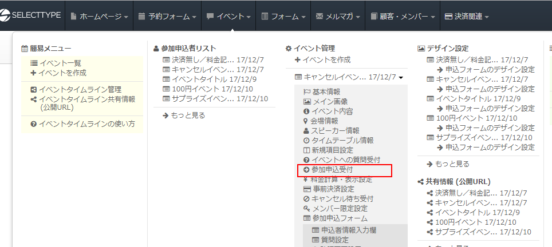Click the SELECTTYPE logo icon
The width and height of the screenshot is (552, 247).
6,16
